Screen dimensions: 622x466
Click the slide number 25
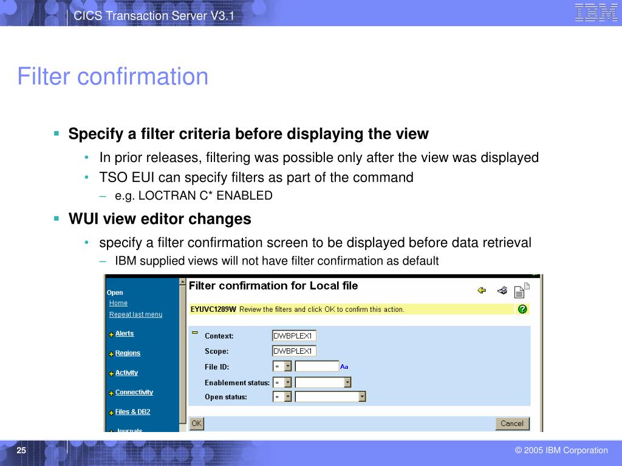tap(21, 450)
